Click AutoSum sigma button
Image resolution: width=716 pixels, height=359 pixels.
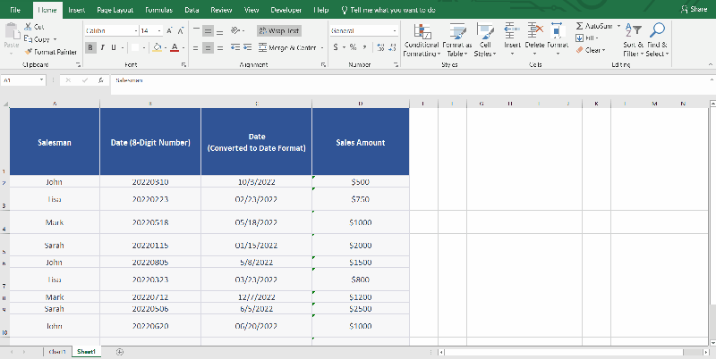(594, 27)
